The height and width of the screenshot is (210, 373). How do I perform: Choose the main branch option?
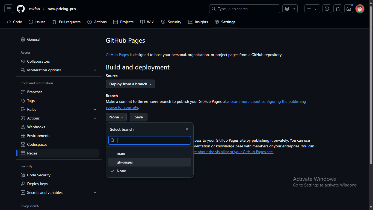[150, 153]
